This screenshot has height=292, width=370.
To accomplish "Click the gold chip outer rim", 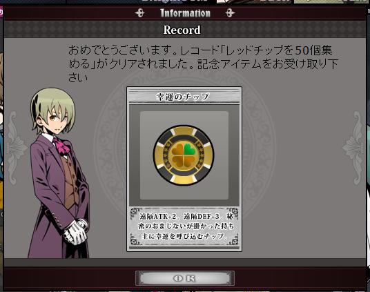I will click(x=184, y=155).
